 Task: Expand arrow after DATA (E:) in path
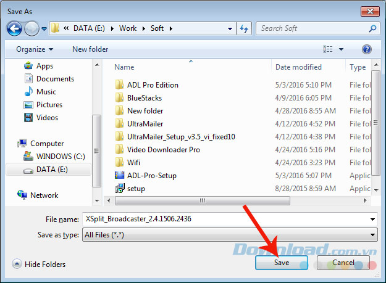coord(112,29)
